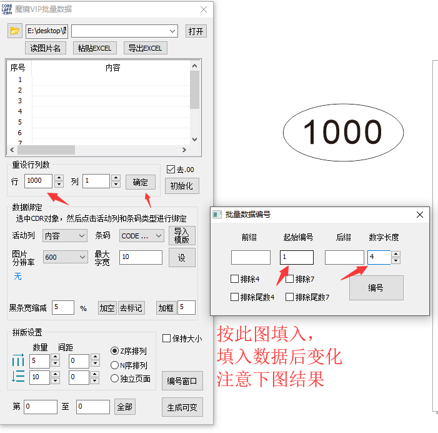Image resolution: width=438 pixels, height=433 pixels.
Task: Click the yellow folder browse icon
Action: click(x=15, y=31)
